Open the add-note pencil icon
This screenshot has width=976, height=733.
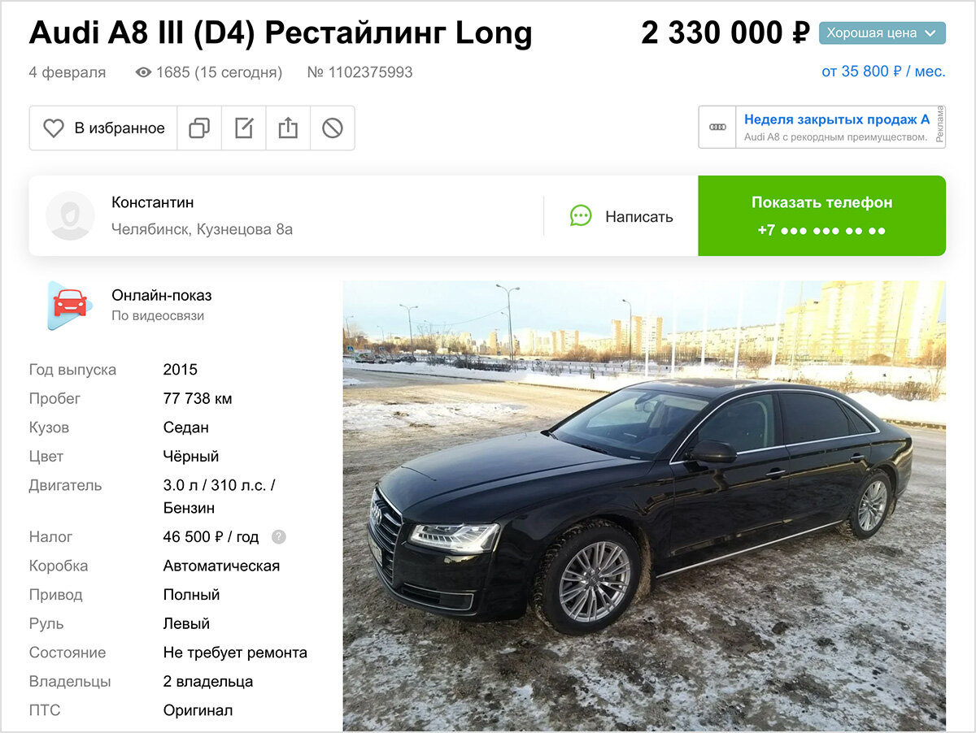tap(244, 128)
